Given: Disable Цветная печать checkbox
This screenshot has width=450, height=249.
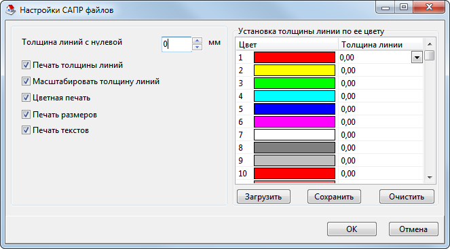Looking at the screenshot, I should click(26, 98).
